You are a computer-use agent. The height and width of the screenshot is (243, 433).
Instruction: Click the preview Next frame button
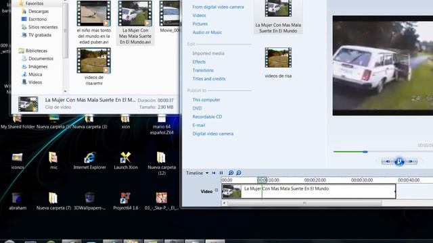pos(411,161)
